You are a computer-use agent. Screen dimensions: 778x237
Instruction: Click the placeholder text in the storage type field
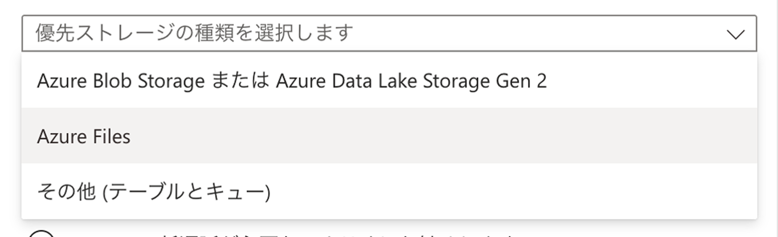coord(194,34)
